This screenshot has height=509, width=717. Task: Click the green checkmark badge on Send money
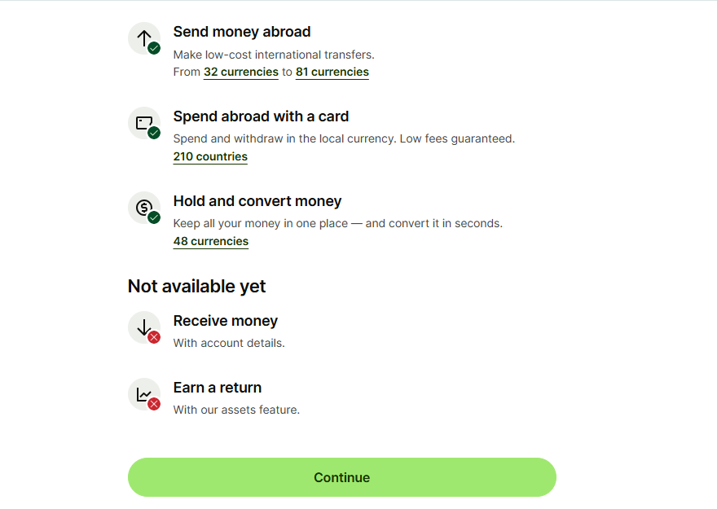[x=154, y=48]
